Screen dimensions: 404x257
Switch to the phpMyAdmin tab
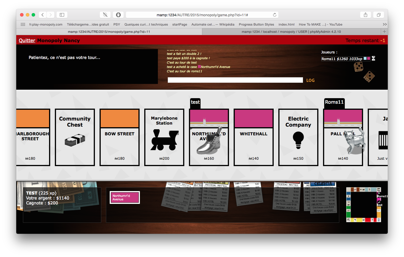[291, 32]
